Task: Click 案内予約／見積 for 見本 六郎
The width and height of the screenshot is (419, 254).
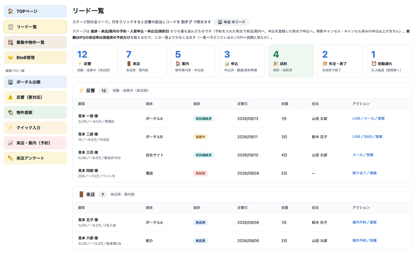Action: (x=364, y=241)
